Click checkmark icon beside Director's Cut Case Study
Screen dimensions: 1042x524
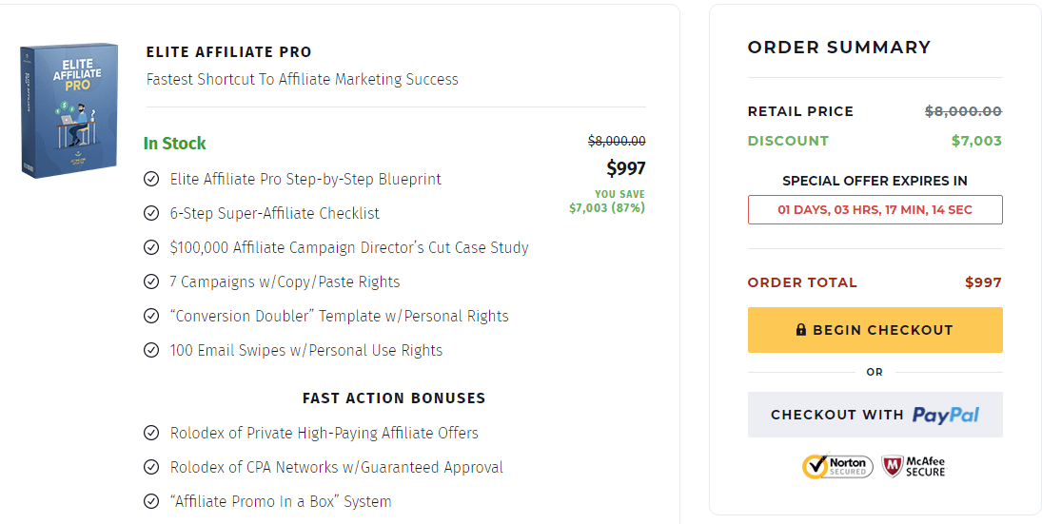pyautogui.click(x=151, y=247)
